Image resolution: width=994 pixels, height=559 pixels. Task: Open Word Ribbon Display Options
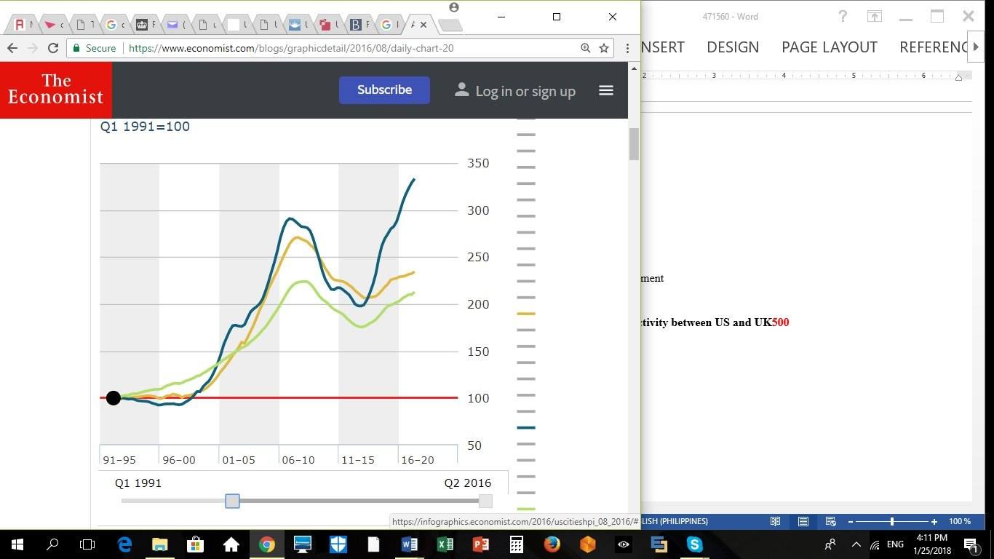(x=874, y=17)
